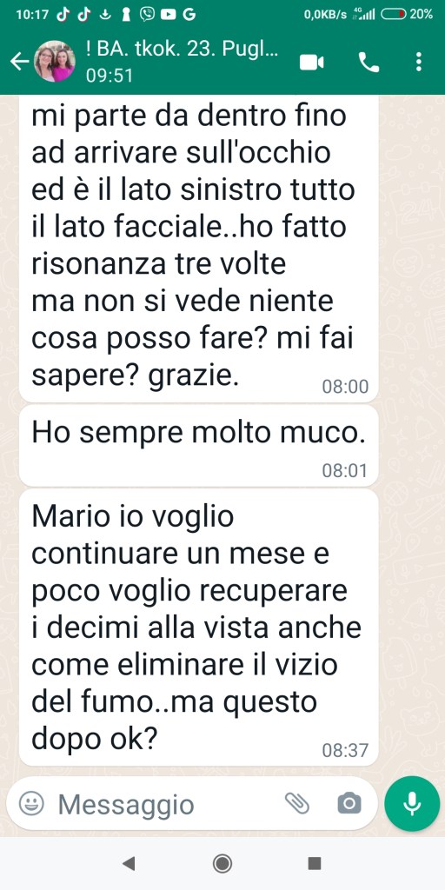Viewport: 445px width, 890px height.
Task: Open the three-dot more options menu
Action: point(418,62)
